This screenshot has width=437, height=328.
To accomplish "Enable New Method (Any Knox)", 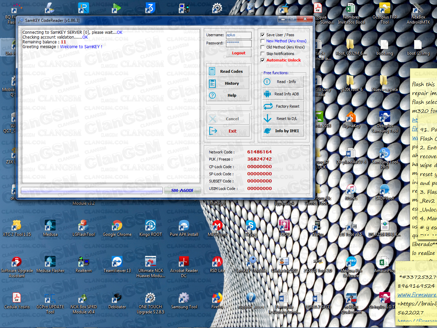I will coord(263,41).
